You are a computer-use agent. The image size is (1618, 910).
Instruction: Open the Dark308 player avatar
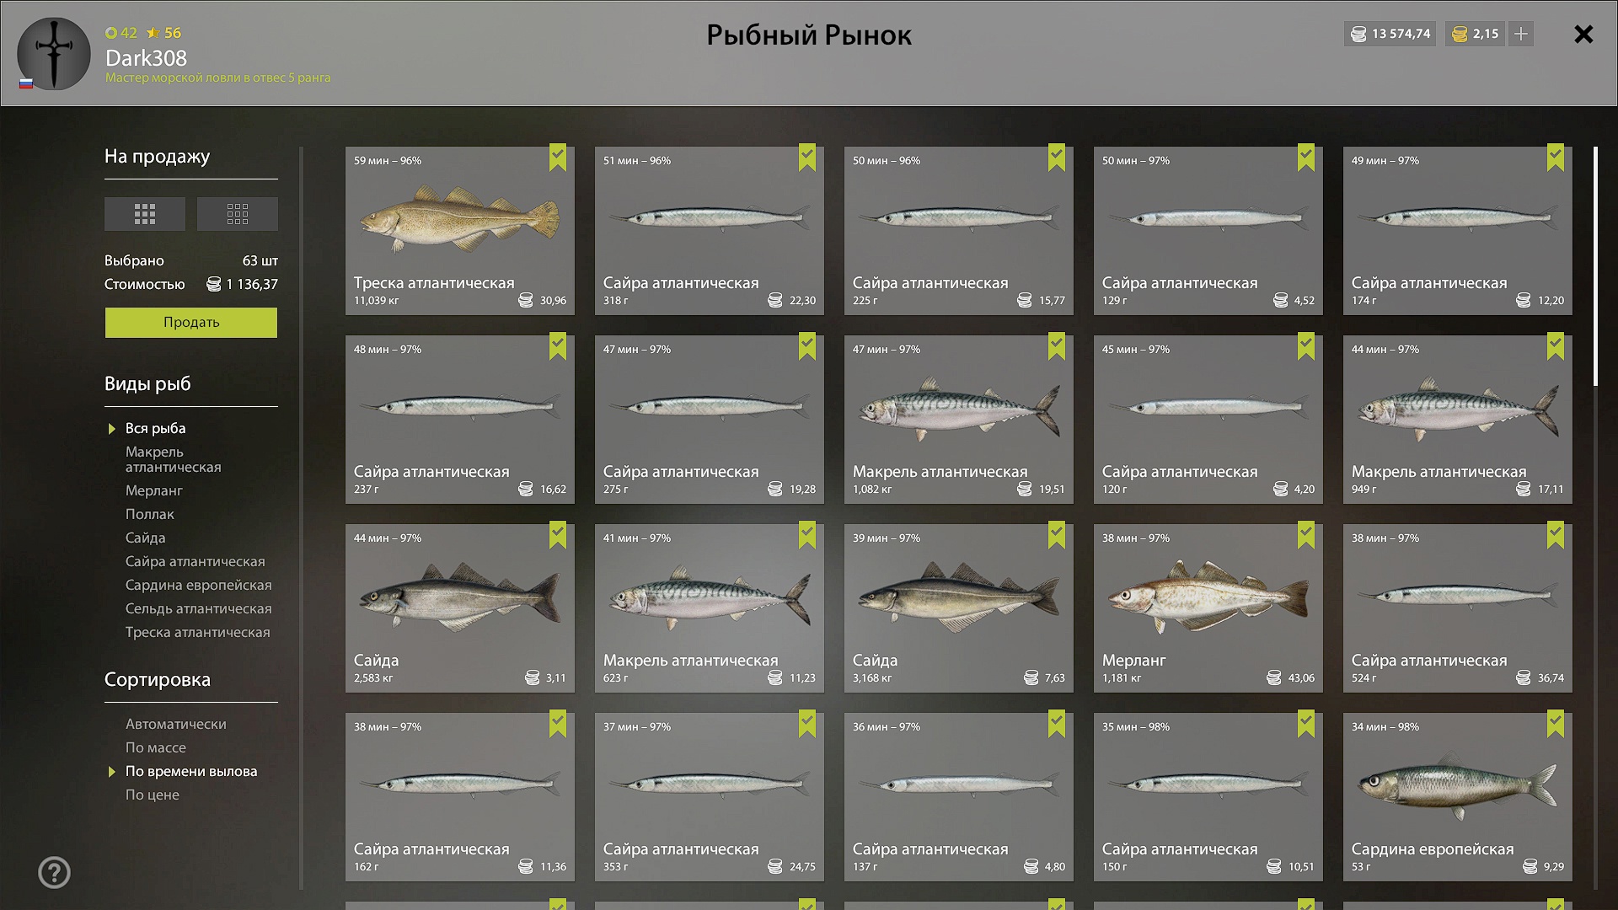pos(54,54)
